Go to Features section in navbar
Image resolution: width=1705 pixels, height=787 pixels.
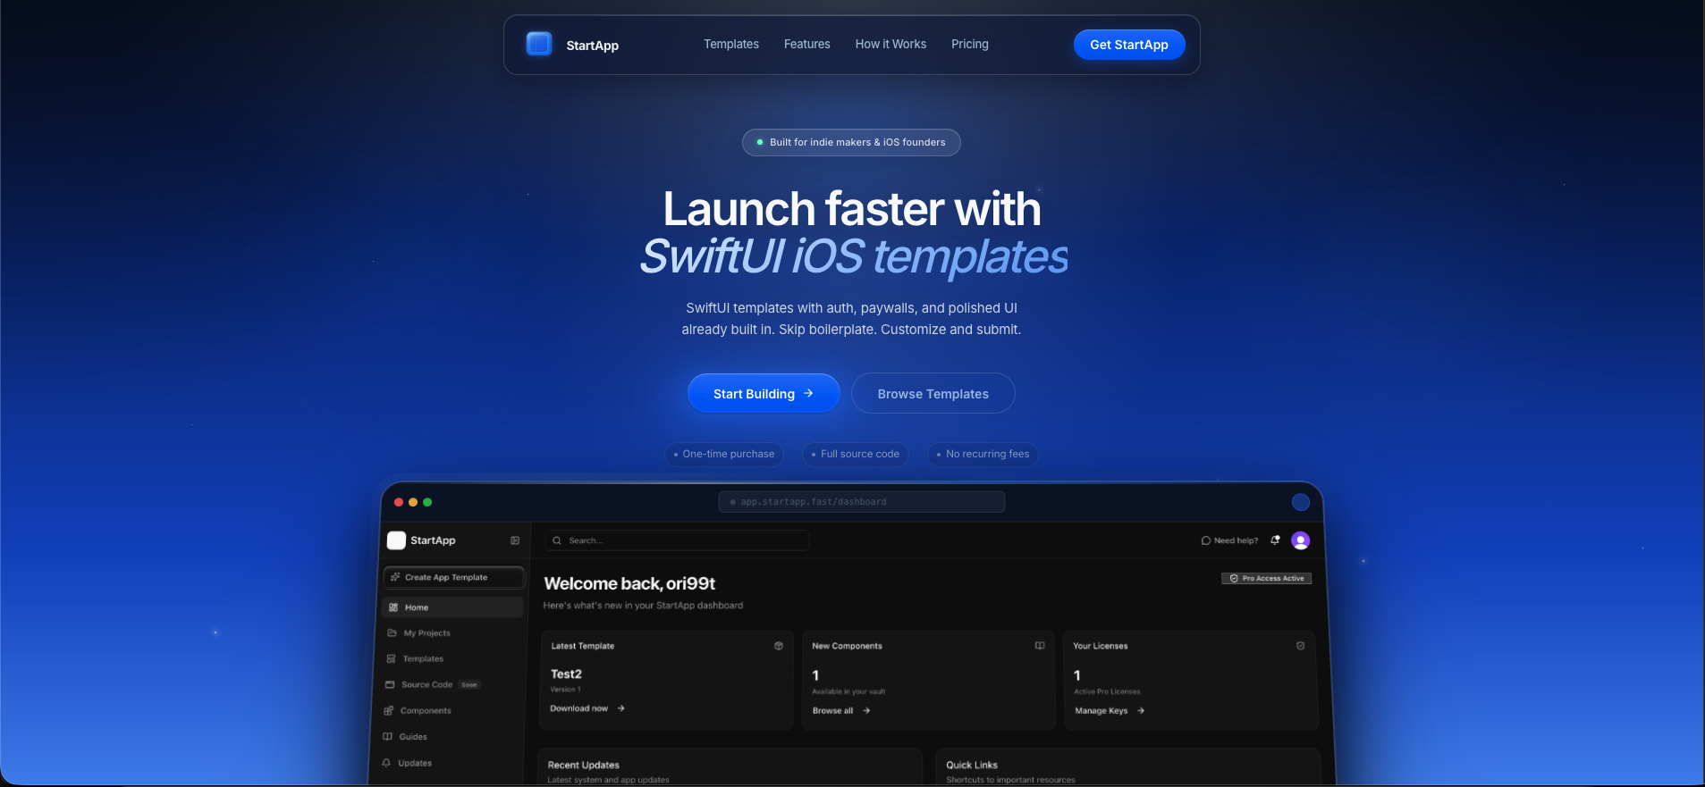click(807, 44)
